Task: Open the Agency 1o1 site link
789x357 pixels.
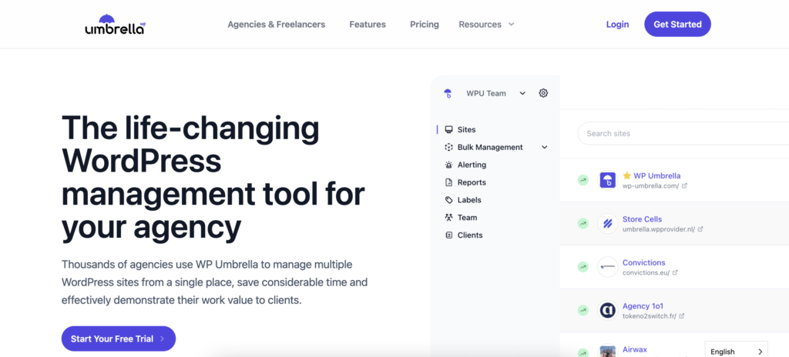Action: [x=643, y=305]
